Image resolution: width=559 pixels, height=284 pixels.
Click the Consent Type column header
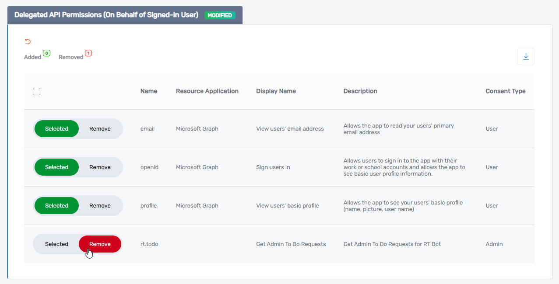tap(506, 91)
